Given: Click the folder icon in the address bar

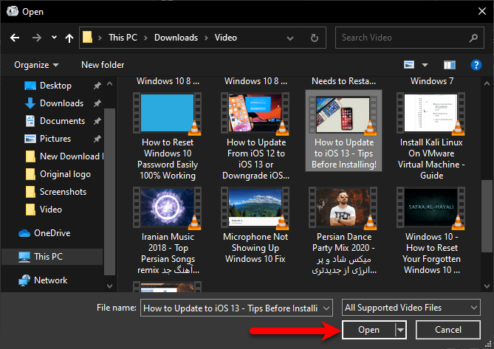Looking at the screenshot, I should pyautogui.click(x=87, y=38).
